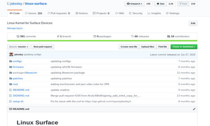Open the 0 packages link
The image size is (210, 126).
tap(102, 36)
